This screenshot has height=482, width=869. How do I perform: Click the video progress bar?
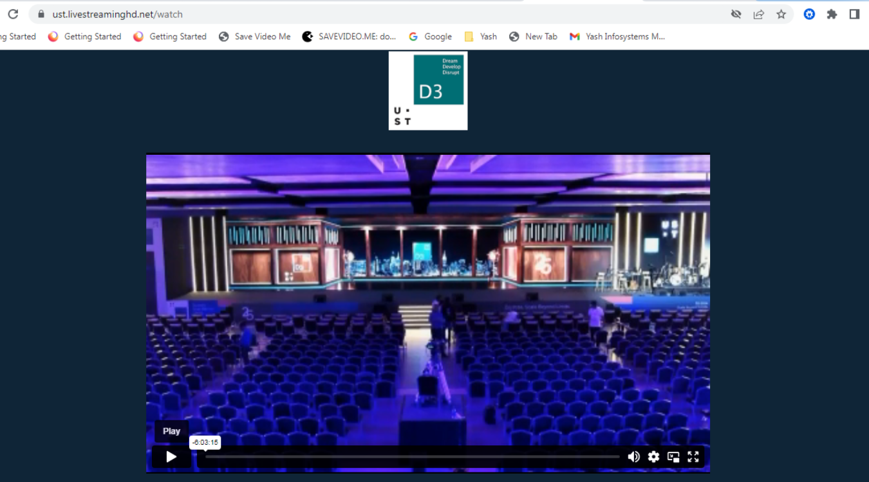(412, 456)
